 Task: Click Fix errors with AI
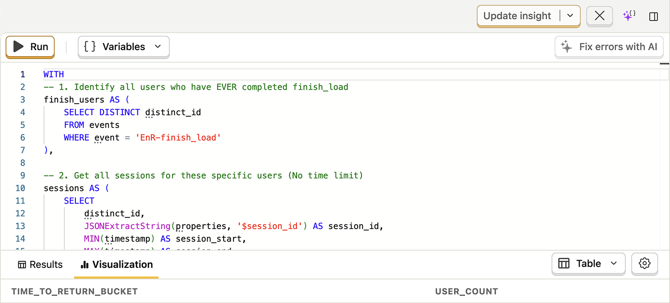pyautogui.click(x=609, y=47)
